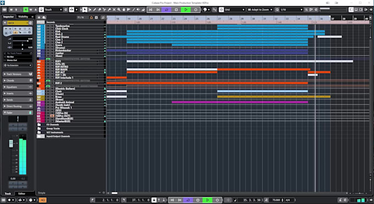Select the Object Selection arrow tool

point(85,9)
